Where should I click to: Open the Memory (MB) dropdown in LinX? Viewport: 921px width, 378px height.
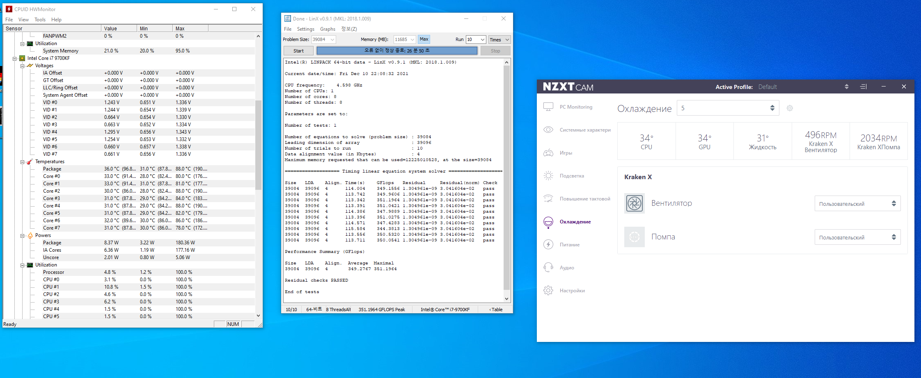pyautogui.click(x=405, y=39)
